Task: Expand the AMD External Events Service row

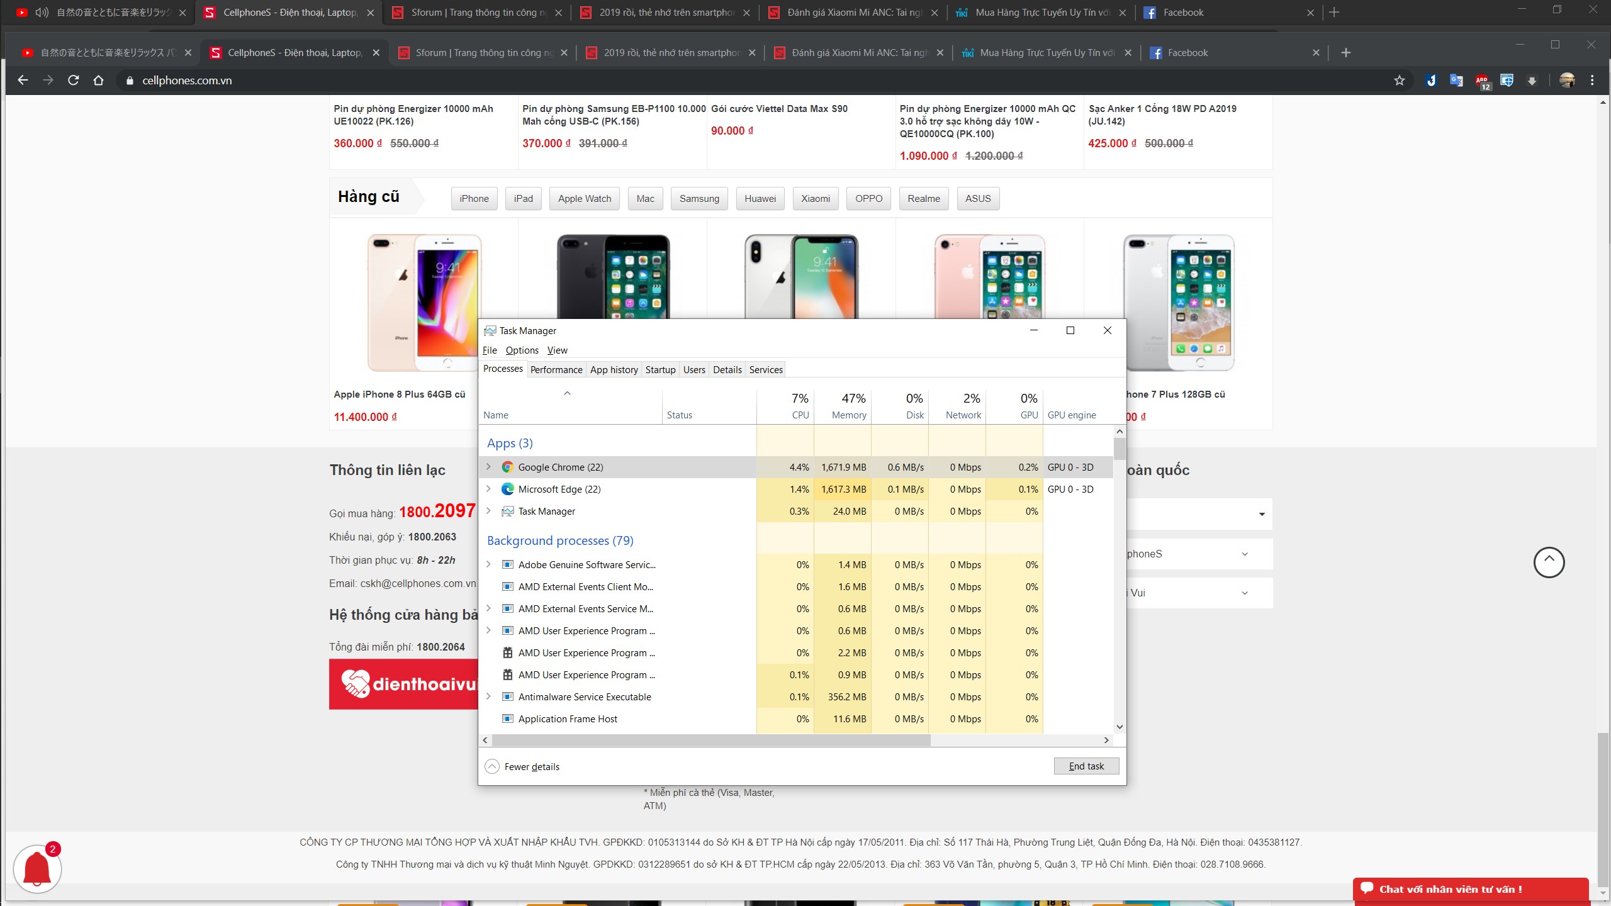Action: click(488, 608)
